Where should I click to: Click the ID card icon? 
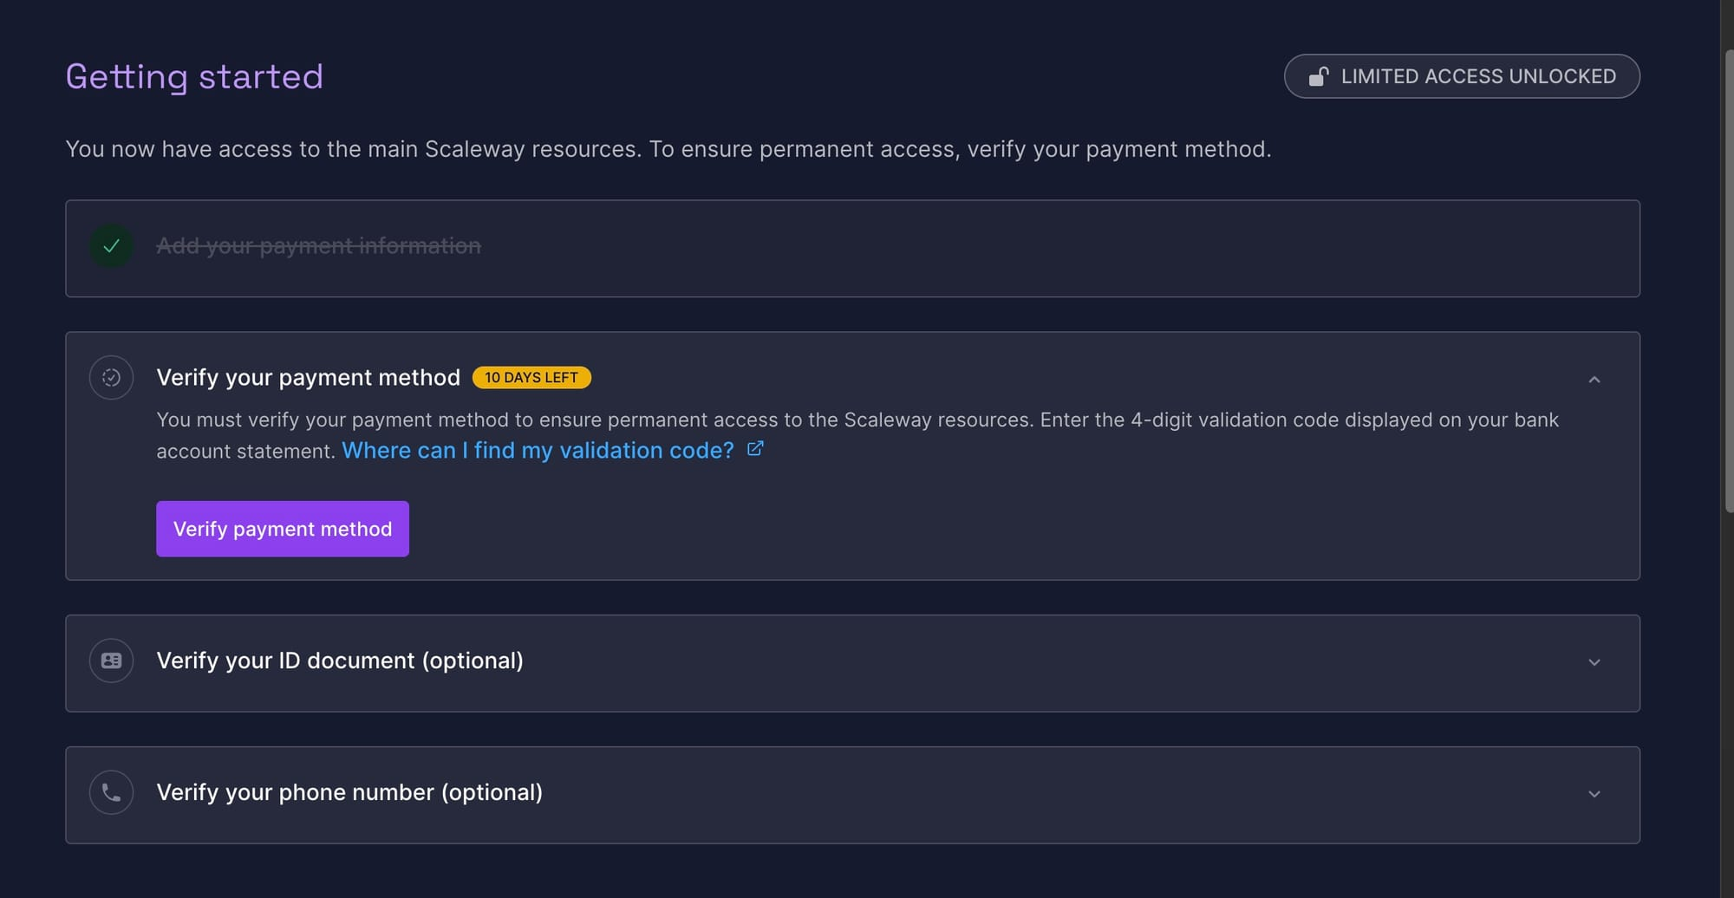(x=111, y=660)
